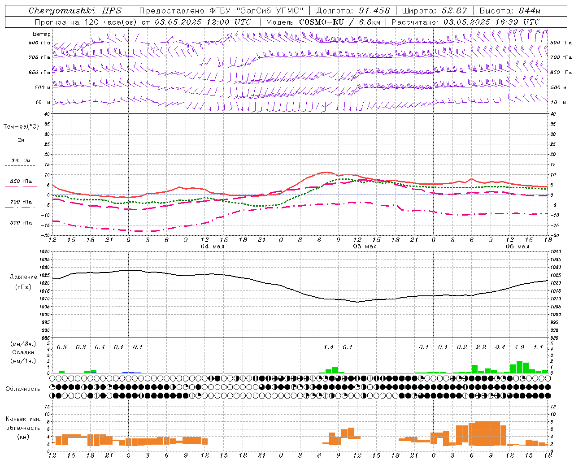Click the 04 мая date label
The image size is (574, 459).
pyautogui.click(x=212, y=247)
